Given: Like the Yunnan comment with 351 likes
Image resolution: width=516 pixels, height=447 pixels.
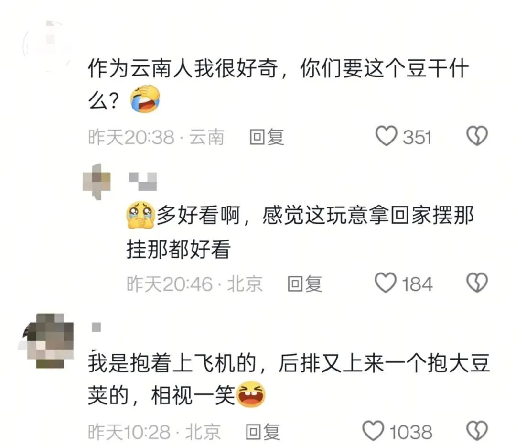Looking at the screenshot, I should pos(387,136).
